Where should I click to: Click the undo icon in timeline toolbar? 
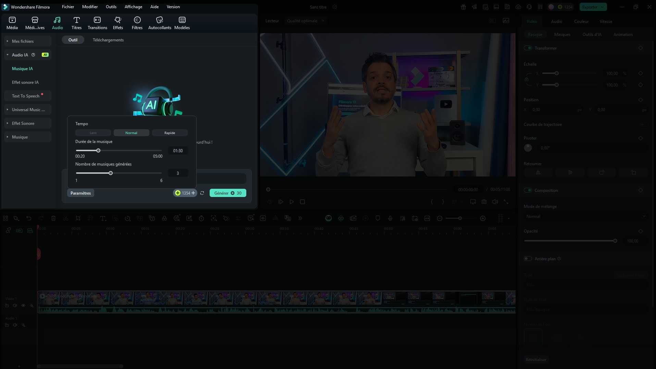[29, 218]
